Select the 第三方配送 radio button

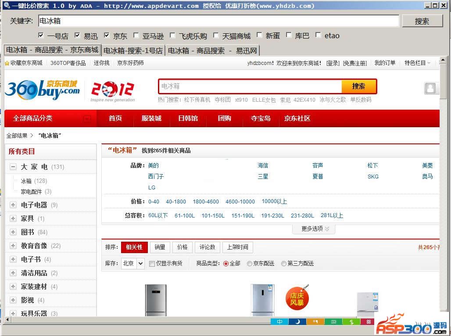click(283, 264)
